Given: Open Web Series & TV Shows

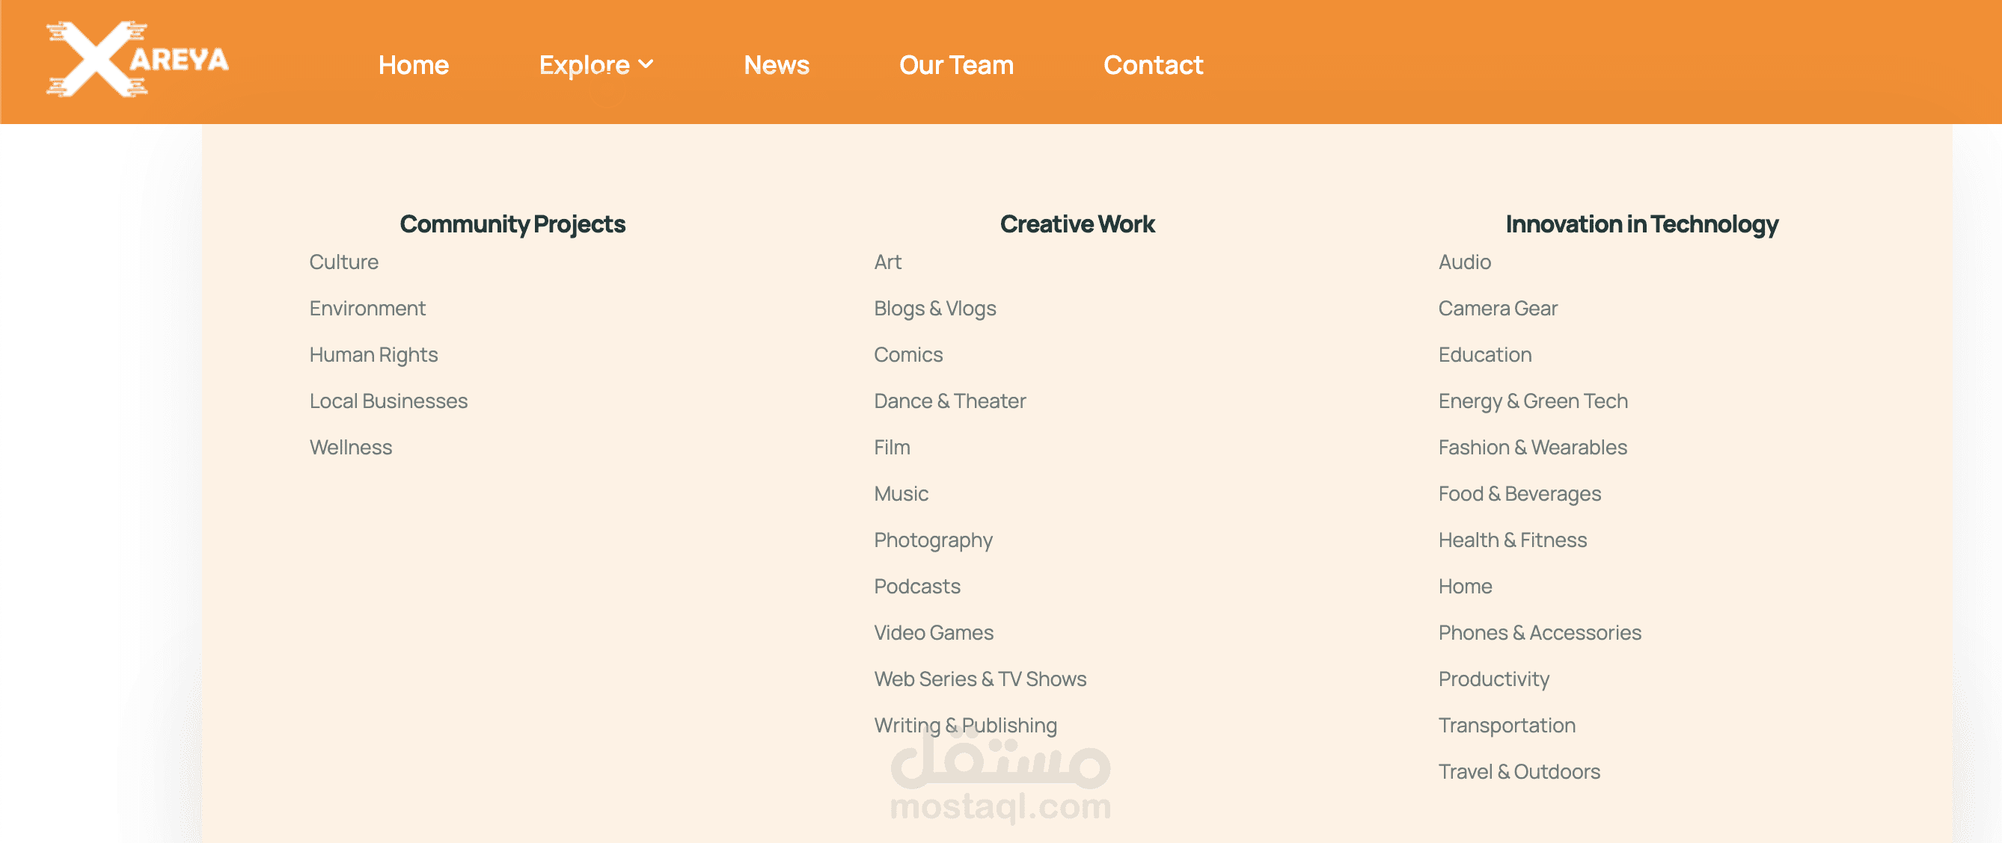Looking at the screenshot, I should click(x=980, y=679).
